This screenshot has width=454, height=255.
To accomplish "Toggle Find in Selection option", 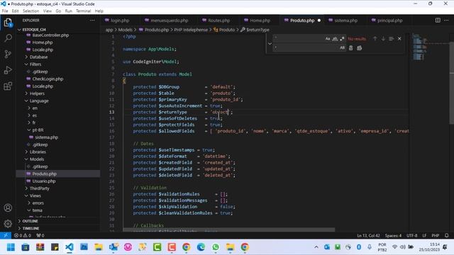I will coord(391,38).
